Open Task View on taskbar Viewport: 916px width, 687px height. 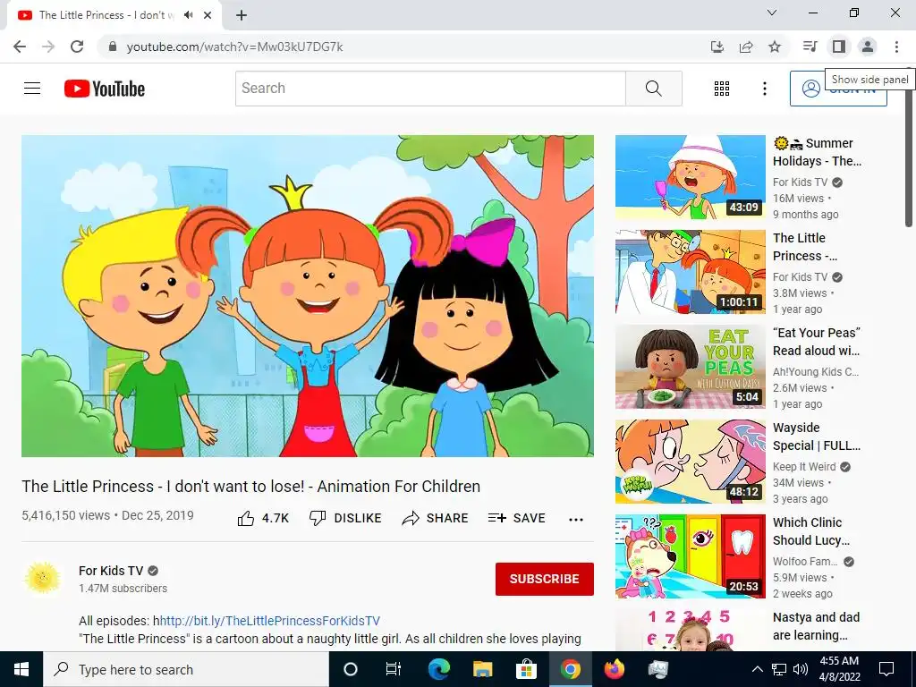coord(394,669)
